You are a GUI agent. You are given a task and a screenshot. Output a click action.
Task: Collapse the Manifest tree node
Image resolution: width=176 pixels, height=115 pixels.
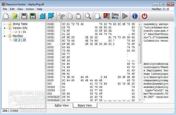click(x=4, y=36)
